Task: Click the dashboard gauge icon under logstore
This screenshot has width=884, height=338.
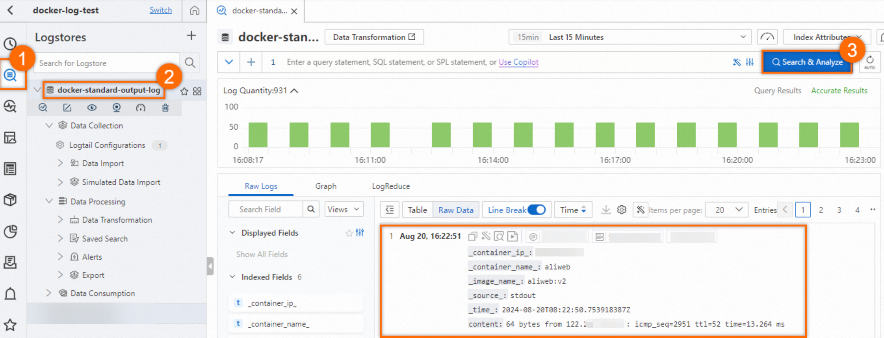Action: pyautogui.click(x=141, y=108)
